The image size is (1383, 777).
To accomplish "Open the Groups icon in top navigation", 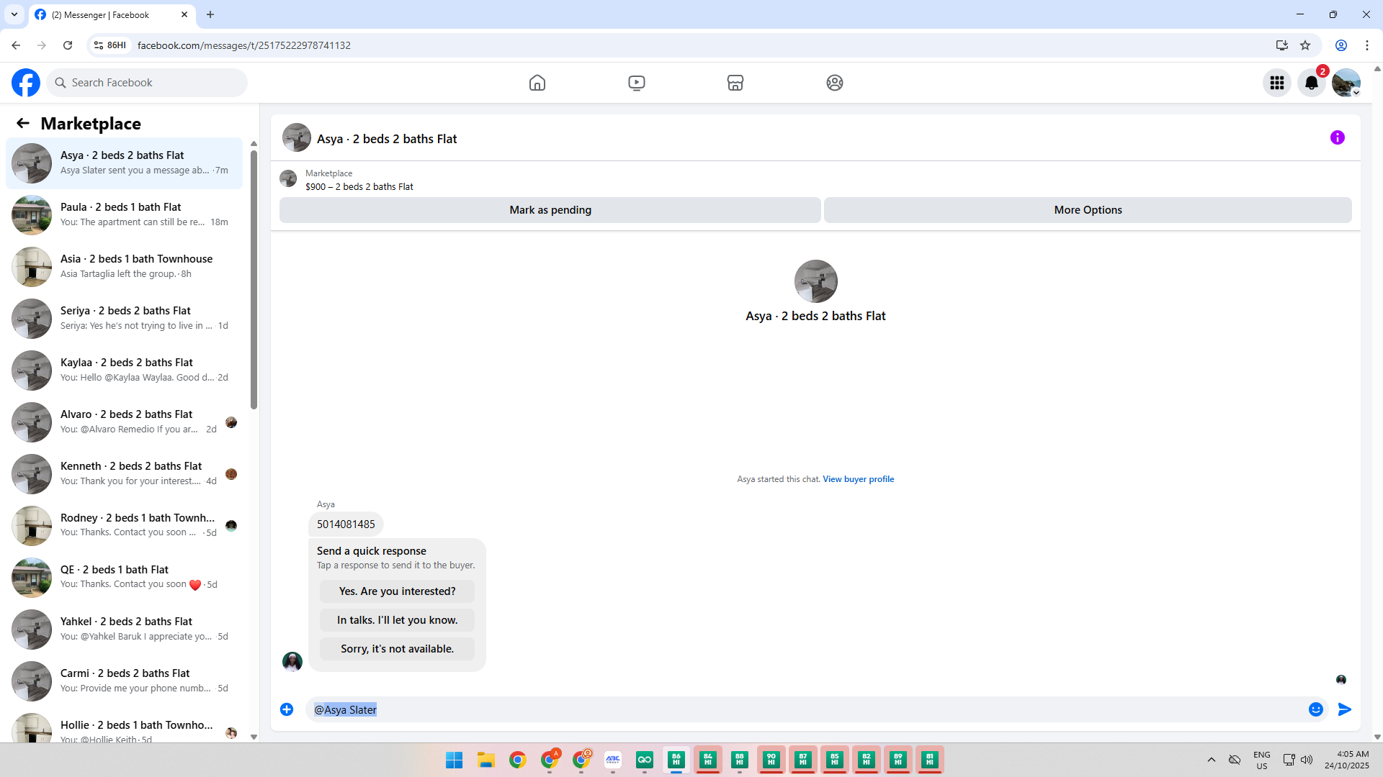I will [x=835, y=83].
